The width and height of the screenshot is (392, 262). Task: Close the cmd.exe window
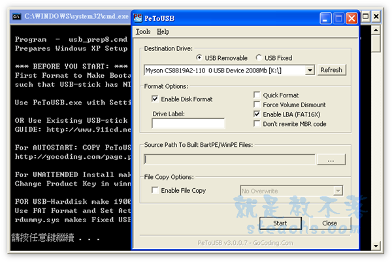tap(376, 16)
